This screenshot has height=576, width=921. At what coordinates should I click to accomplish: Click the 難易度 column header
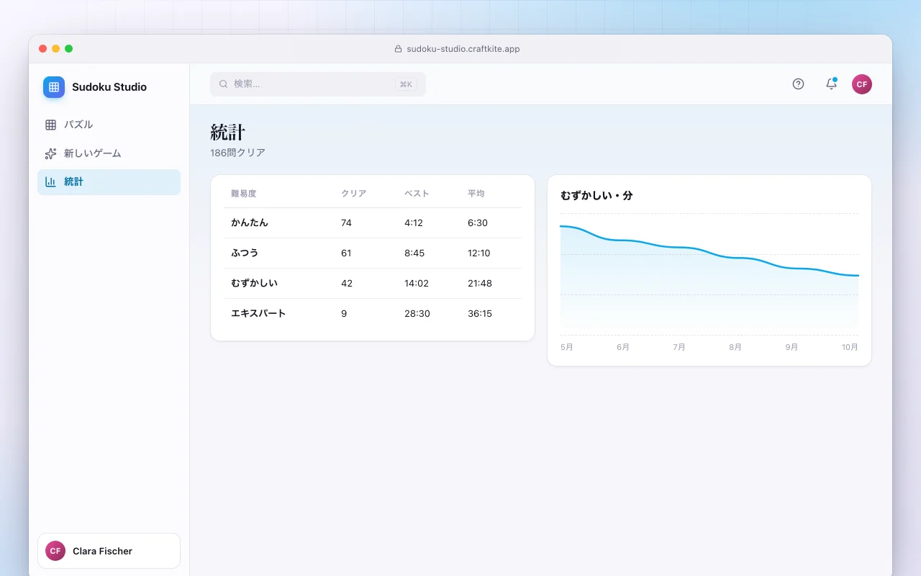244,194
